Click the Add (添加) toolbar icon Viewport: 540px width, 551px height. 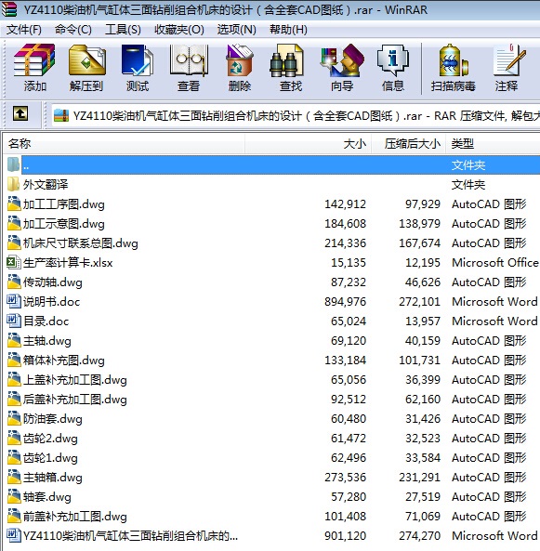pos(34,60)
